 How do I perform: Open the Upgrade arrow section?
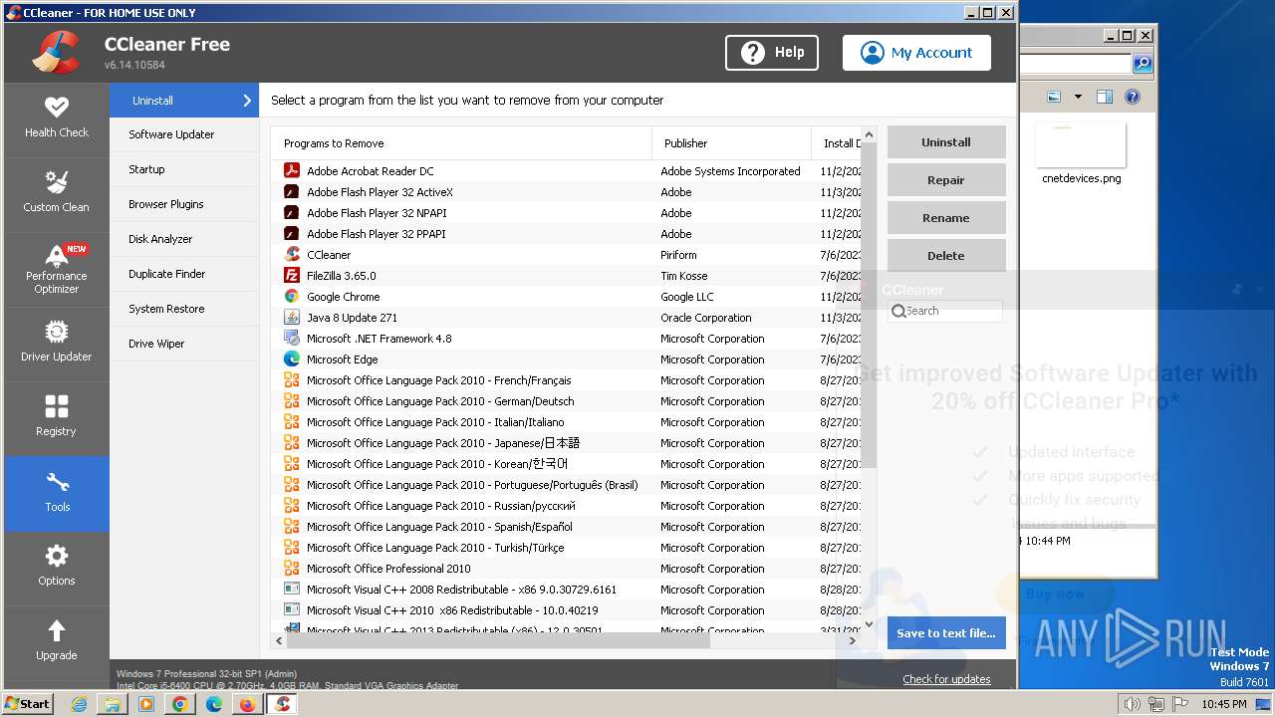pos(57,641)
